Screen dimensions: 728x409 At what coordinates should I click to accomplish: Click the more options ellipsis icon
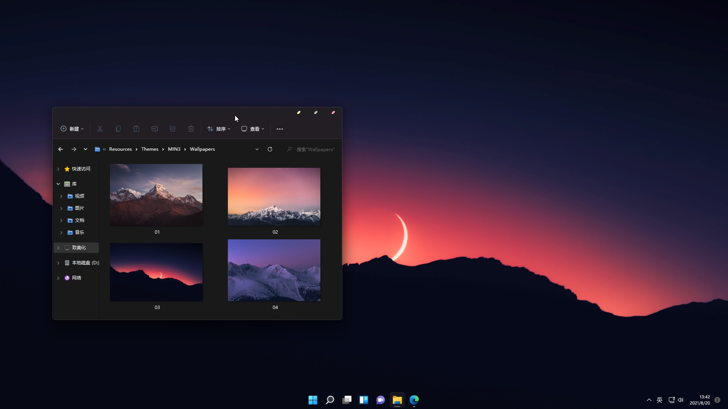[x=279, y=129]
